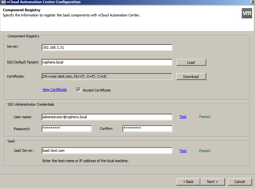The height and width of the screenshot is (189, 255).
Task: Click the Passed status beside User name
Action: coord(205,117)
